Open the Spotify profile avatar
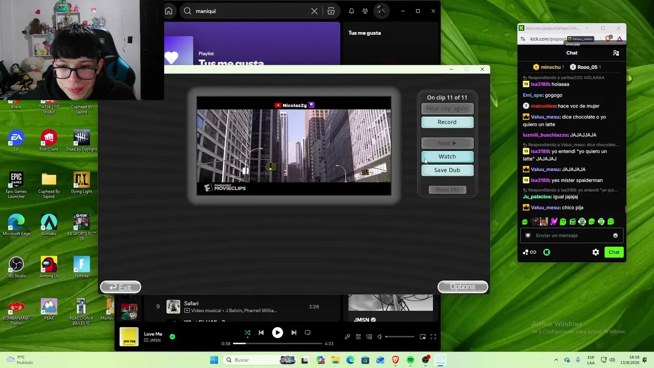Screen dimensions: 654x368 [x=381, y=11]
